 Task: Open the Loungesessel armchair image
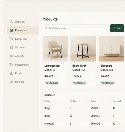tap(55, 49)
